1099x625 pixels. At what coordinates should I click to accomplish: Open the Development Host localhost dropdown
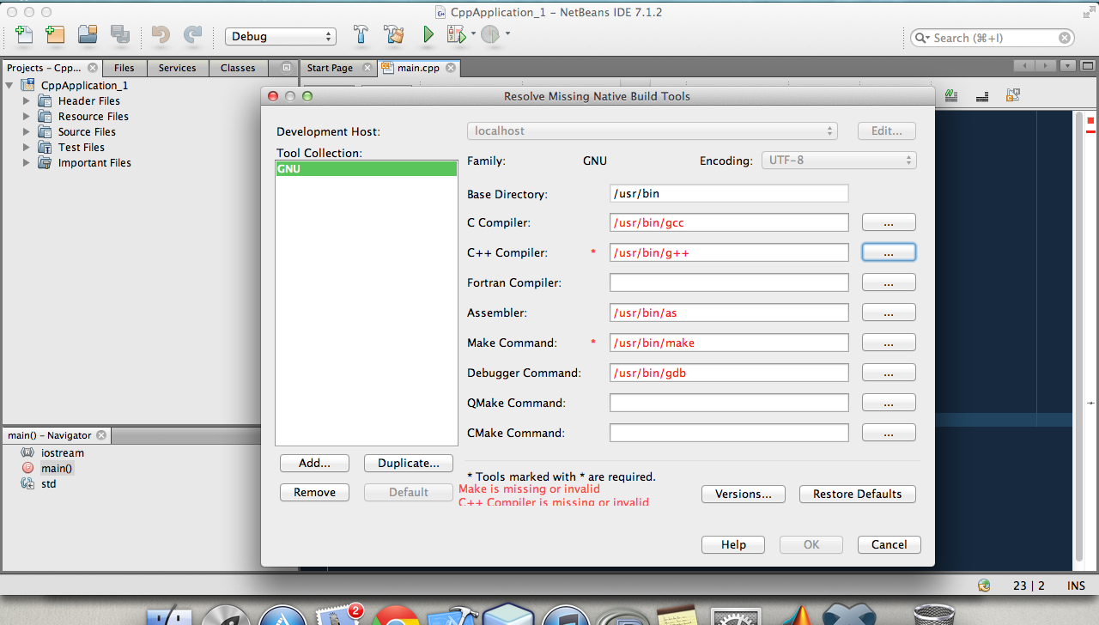pyautogui.click(x=653, y=131)
